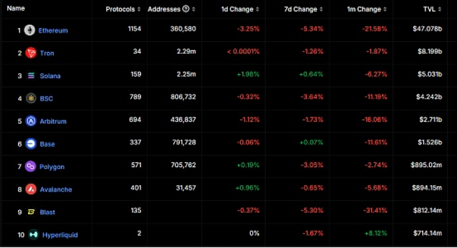
Task: Open the Hyperliquid chain link
Action: click(x=60, y=235)
